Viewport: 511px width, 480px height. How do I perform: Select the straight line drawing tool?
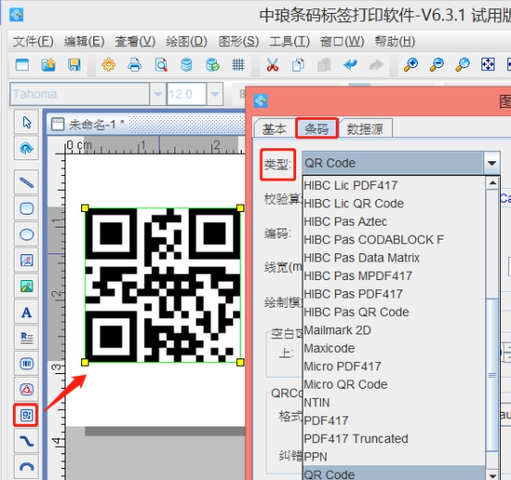point(27,182)
